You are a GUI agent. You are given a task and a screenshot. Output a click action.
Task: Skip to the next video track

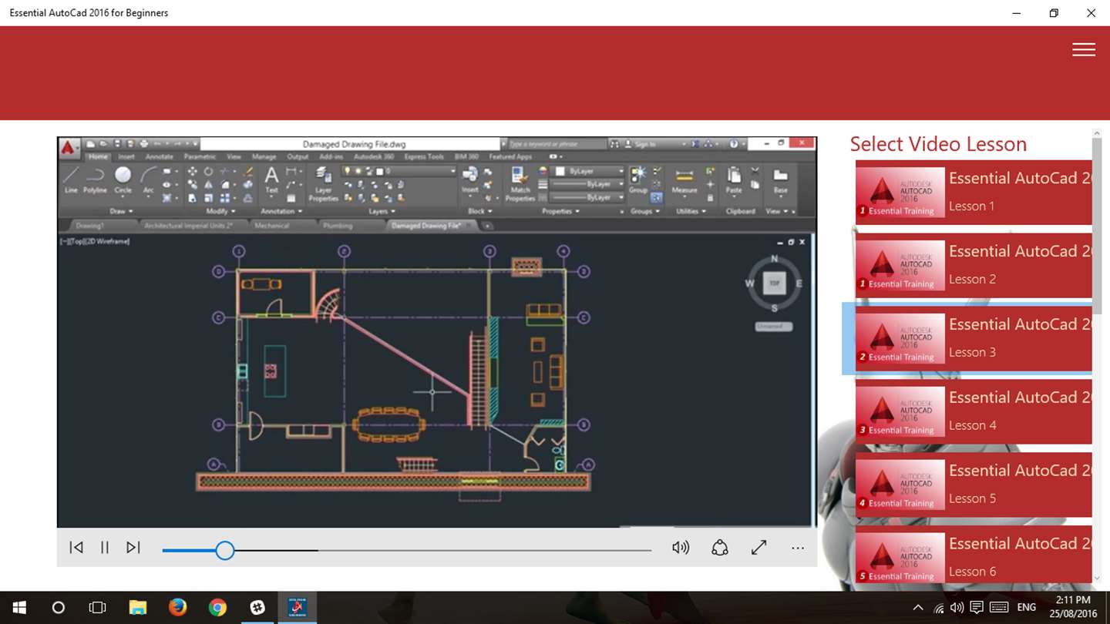coord(133,548)
